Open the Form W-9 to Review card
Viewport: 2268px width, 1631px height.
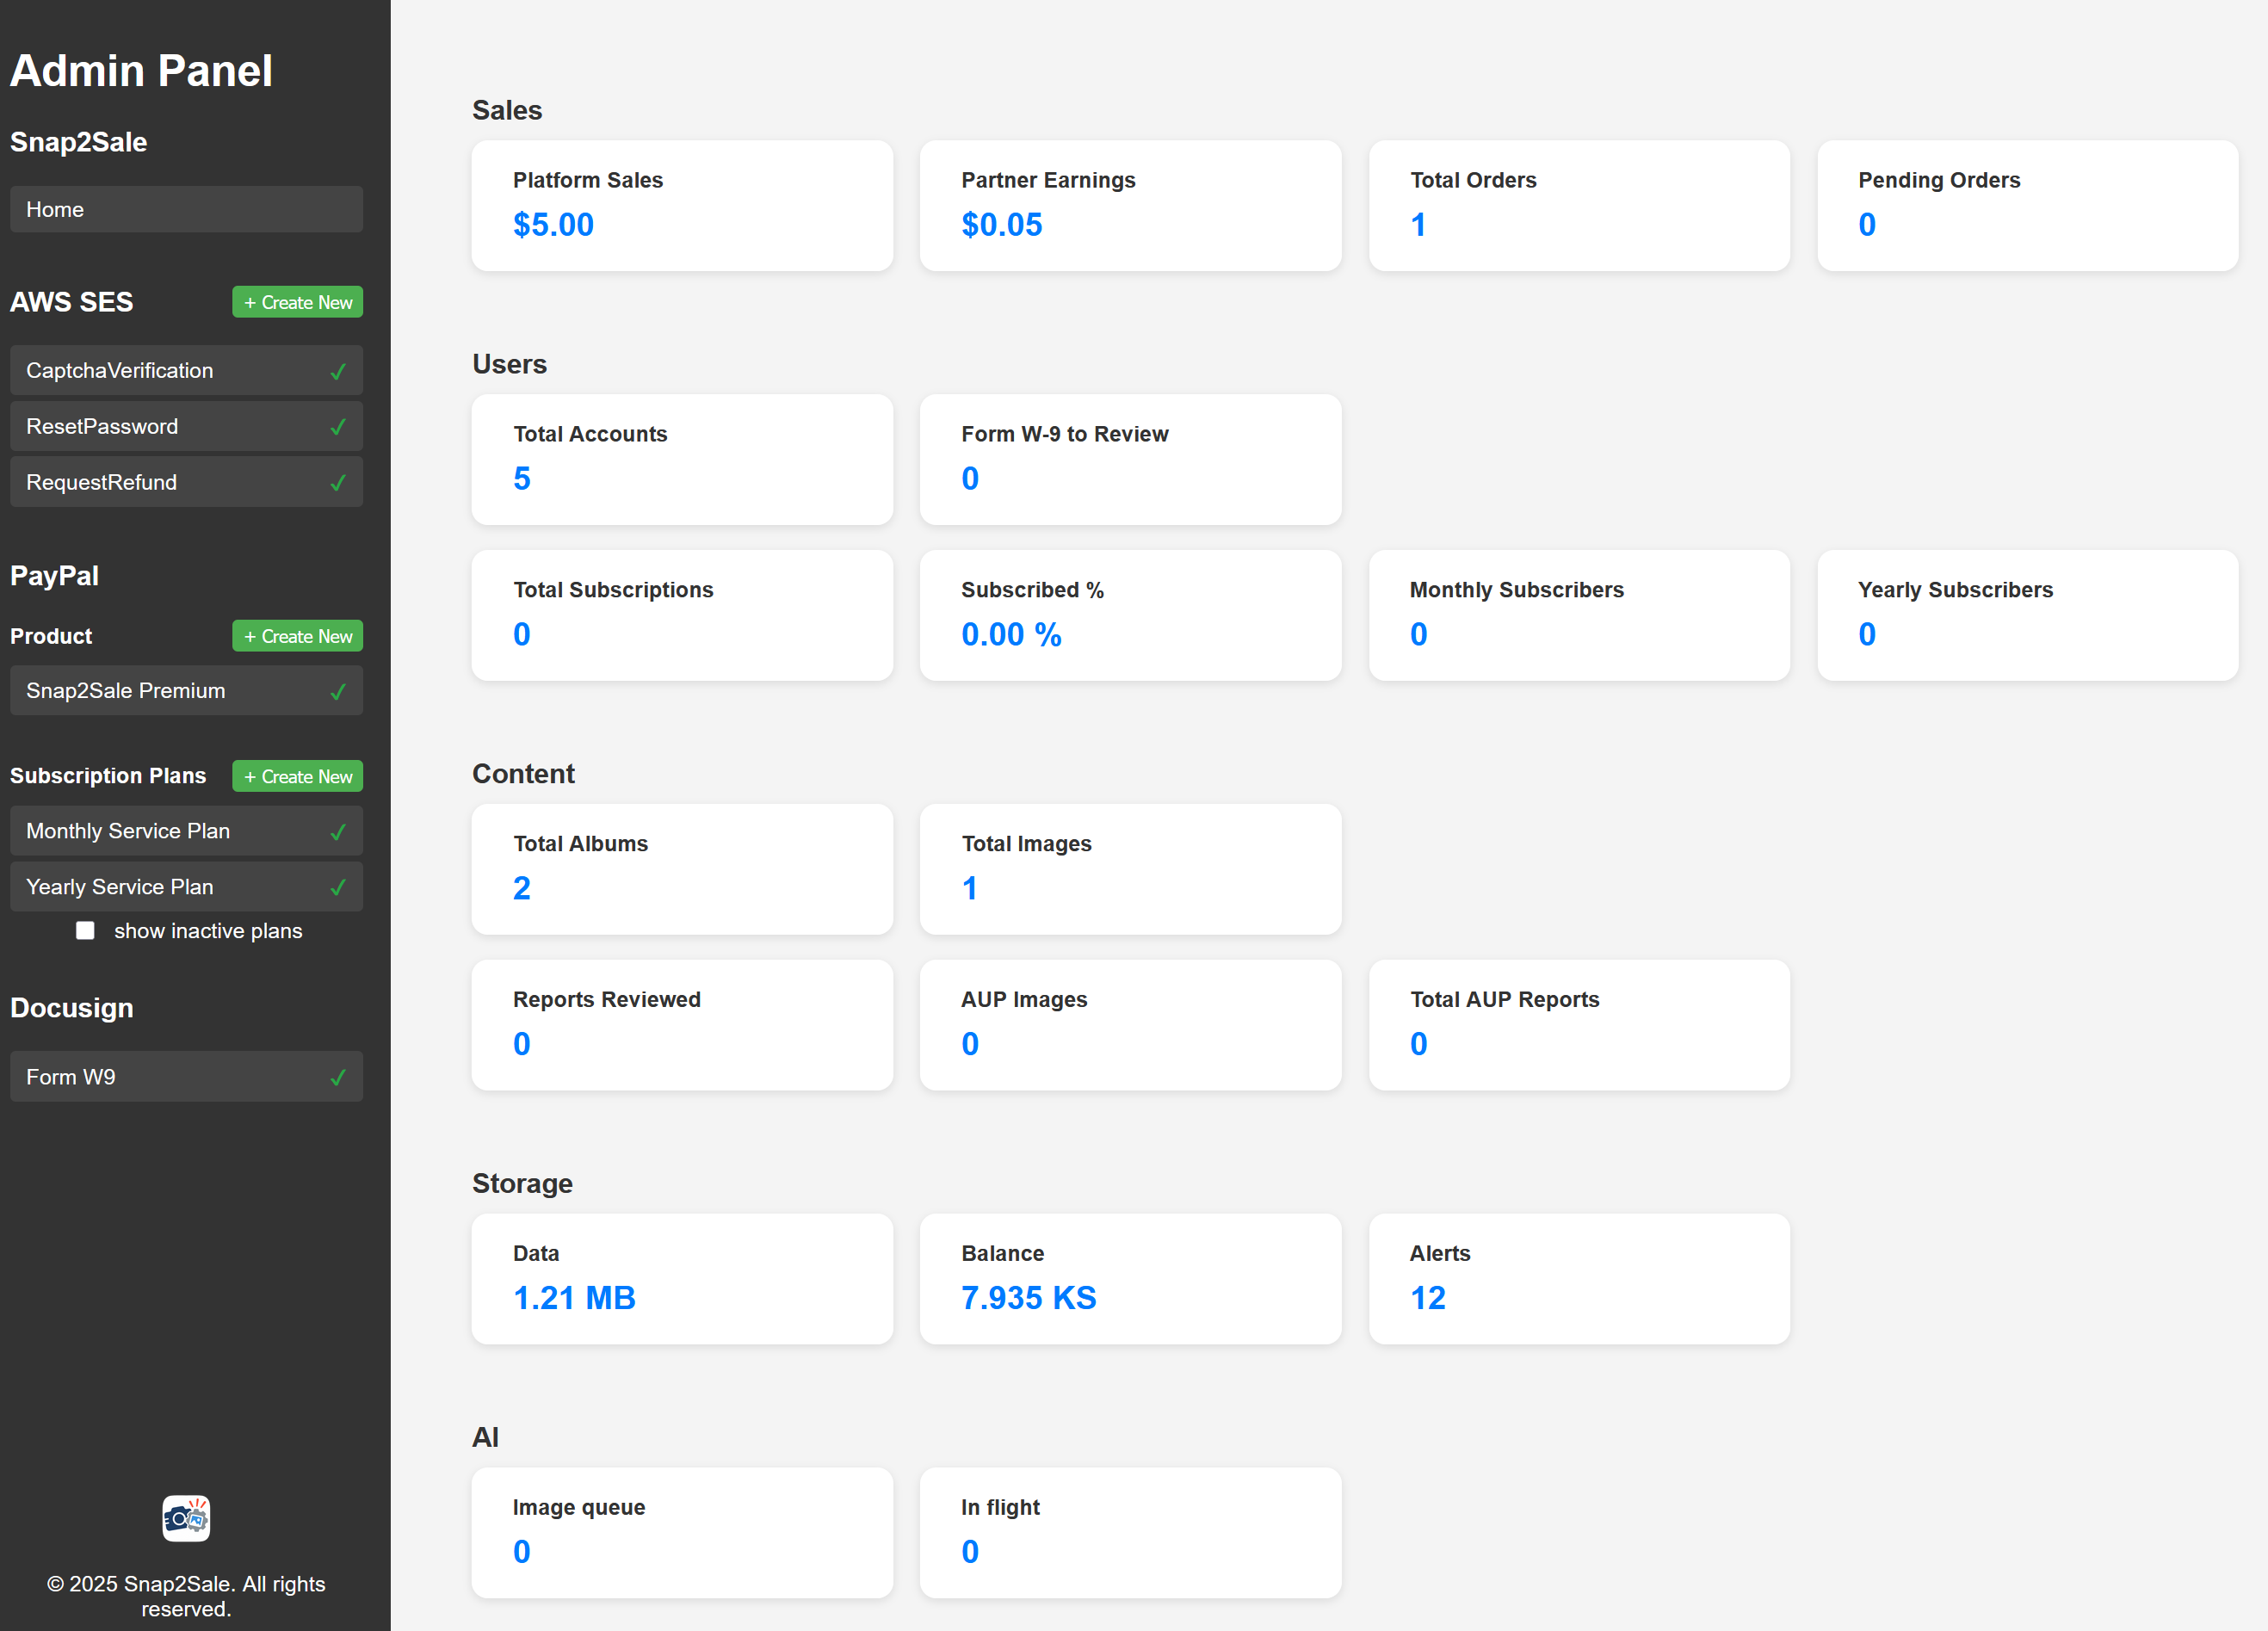point(1130,459)
